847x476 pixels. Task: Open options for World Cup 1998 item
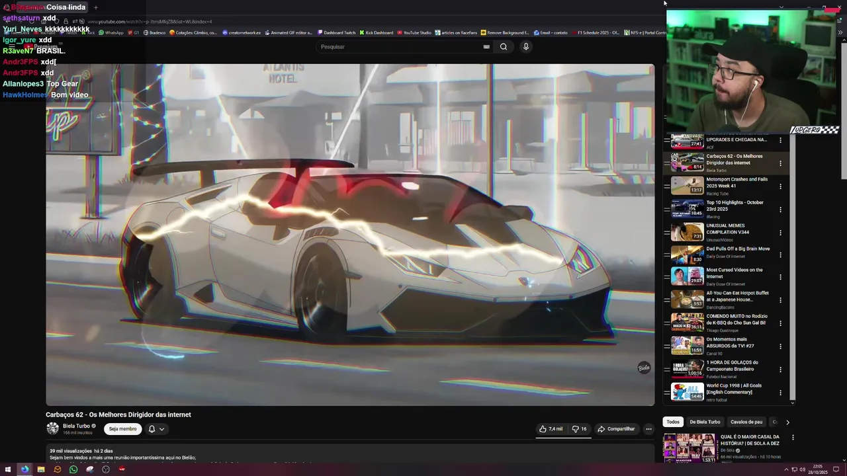point(780,393)
